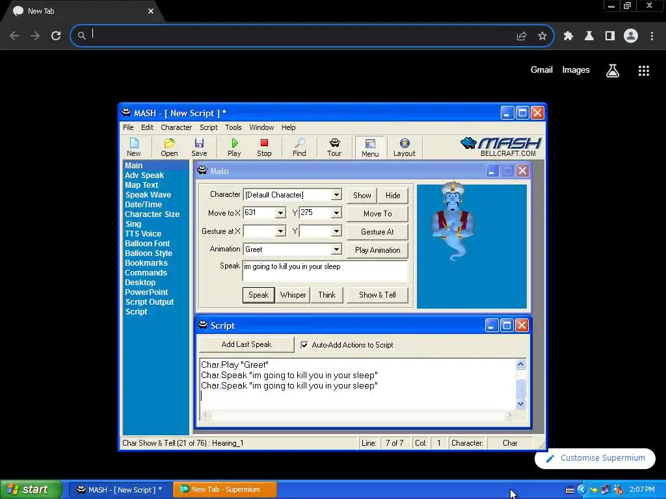Click the Move To button
The image size is (666, 499).
click(x=378, y=213)
